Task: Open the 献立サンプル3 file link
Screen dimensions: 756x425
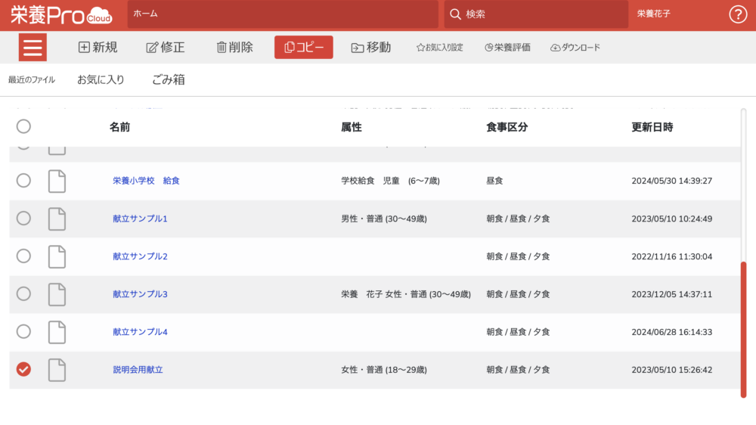Action: point(140,294)
